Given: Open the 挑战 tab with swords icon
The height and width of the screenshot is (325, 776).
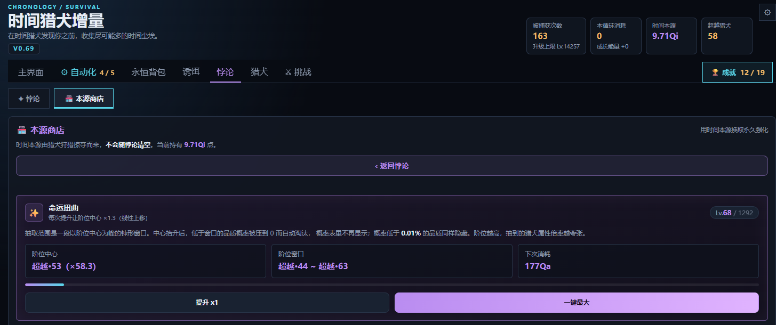Looking at the screenshot, I should coord(298,72).
